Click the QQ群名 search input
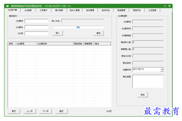Screen dimensions: 182x121 point(37,27)
